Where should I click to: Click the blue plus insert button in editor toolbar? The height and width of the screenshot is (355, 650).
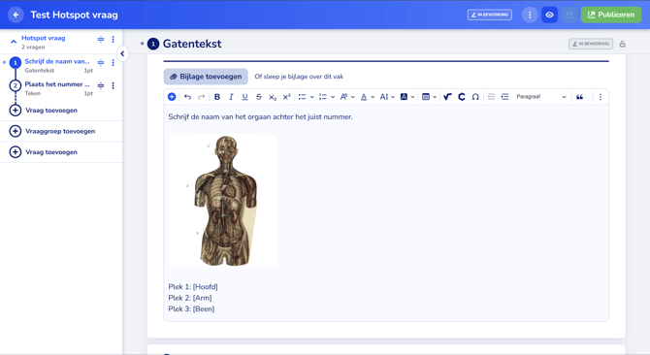click(x=172, y=97)
